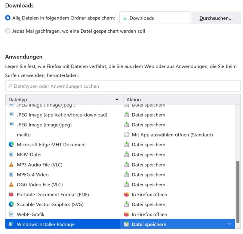The width and height of the screenshot is (243, 234).
Task: Select 'Alle Dateien in folgendem Ordner abspeichern' radio
Action: coord(8,18)
